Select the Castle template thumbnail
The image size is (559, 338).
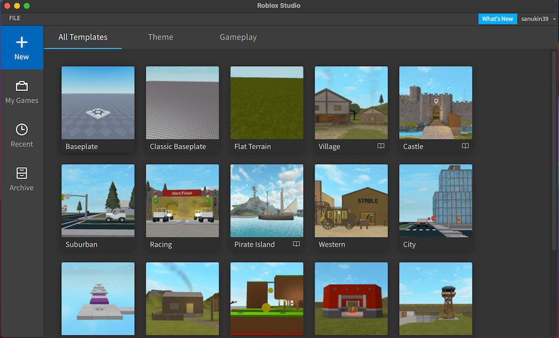[436, 102]
